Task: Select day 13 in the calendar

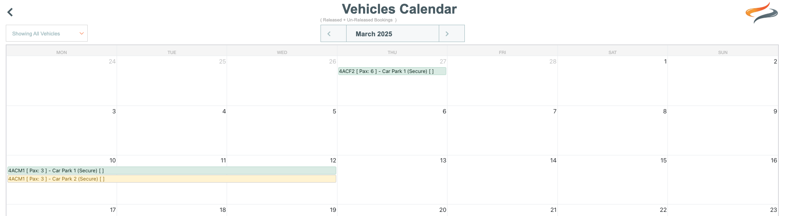Action: 392,180
